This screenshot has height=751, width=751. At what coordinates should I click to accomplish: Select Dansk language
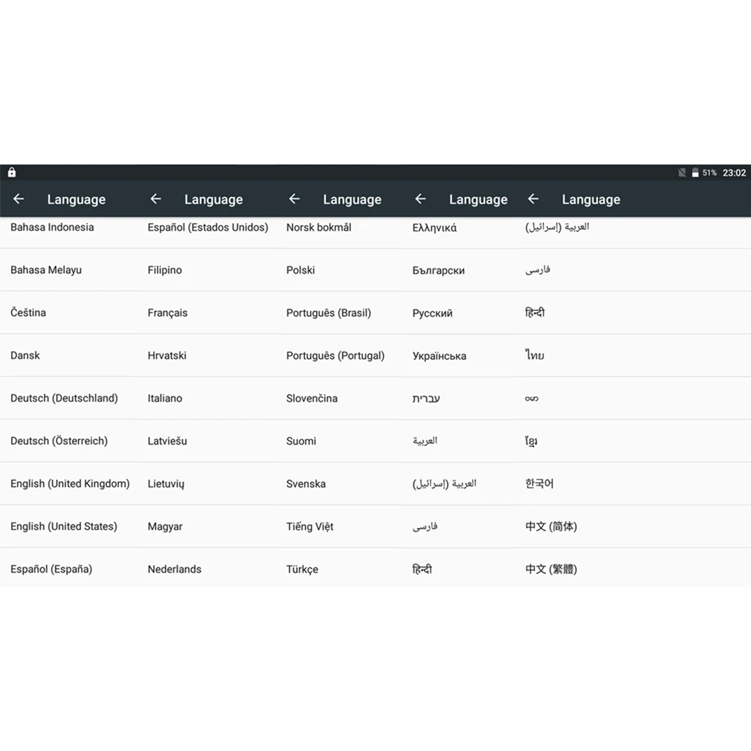click(x=25, y=355)
